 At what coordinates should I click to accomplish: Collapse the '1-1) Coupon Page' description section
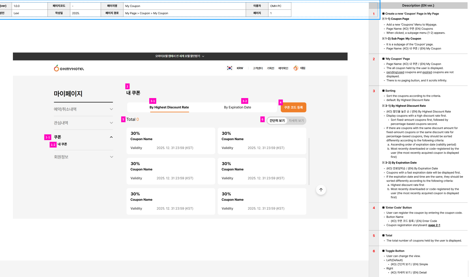383,19
